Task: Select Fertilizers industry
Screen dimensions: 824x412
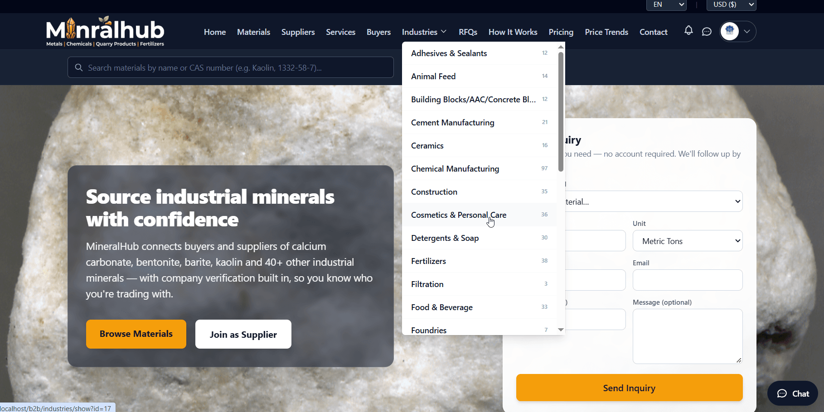Action: [x=480, y=261]
